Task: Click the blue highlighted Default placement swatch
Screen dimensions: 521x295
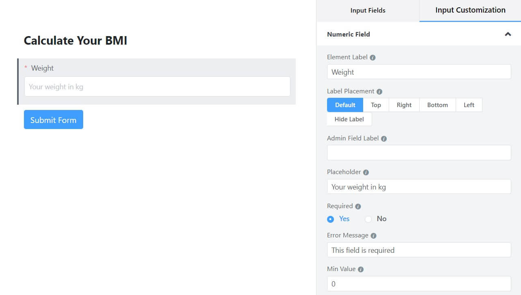Action: click(345, 105)
